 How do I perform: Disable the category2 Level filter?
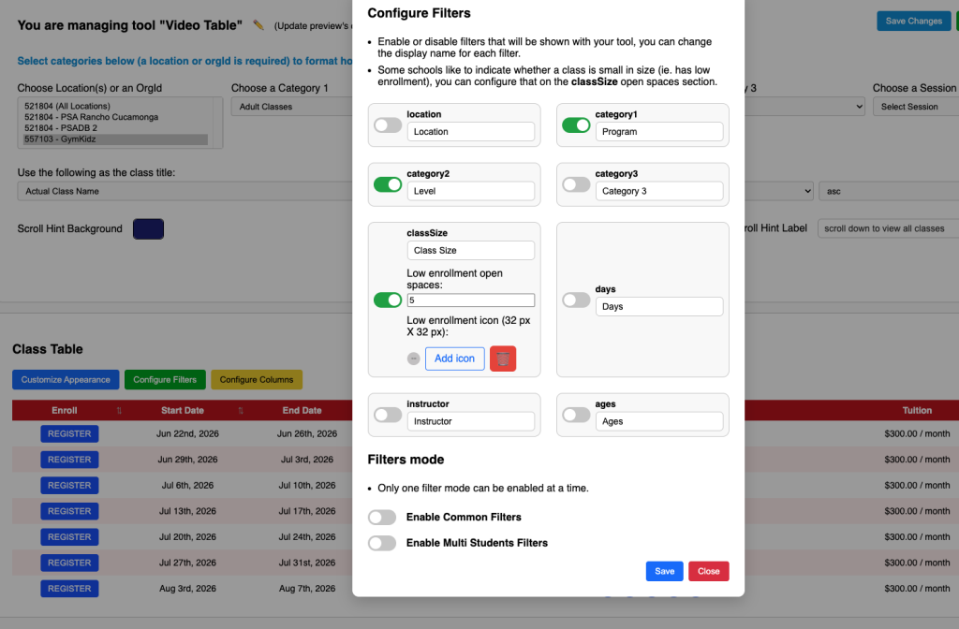[x=388, y=184]
